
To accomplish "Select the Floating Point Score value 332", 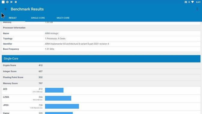I will (x=41, y=77).
